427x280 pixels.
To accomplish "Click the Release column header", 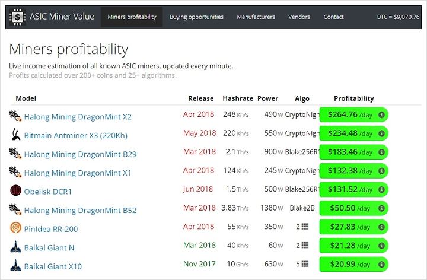I will pos(201,98).
